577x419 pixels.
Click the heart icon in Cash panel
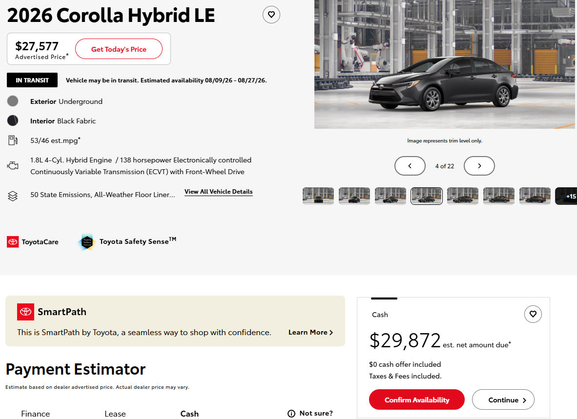point(533,314)
